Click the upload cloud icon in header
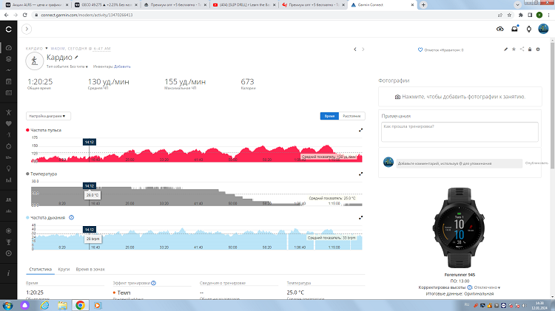 tap(499, 29)
